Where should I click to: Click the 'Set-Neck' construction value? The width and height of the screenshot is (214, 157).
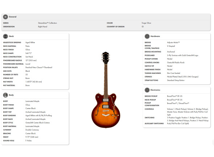click(x=29, y=57)
